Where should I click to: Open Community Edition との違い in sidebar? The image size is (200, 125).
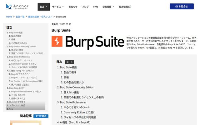click(x=24, y=64)
